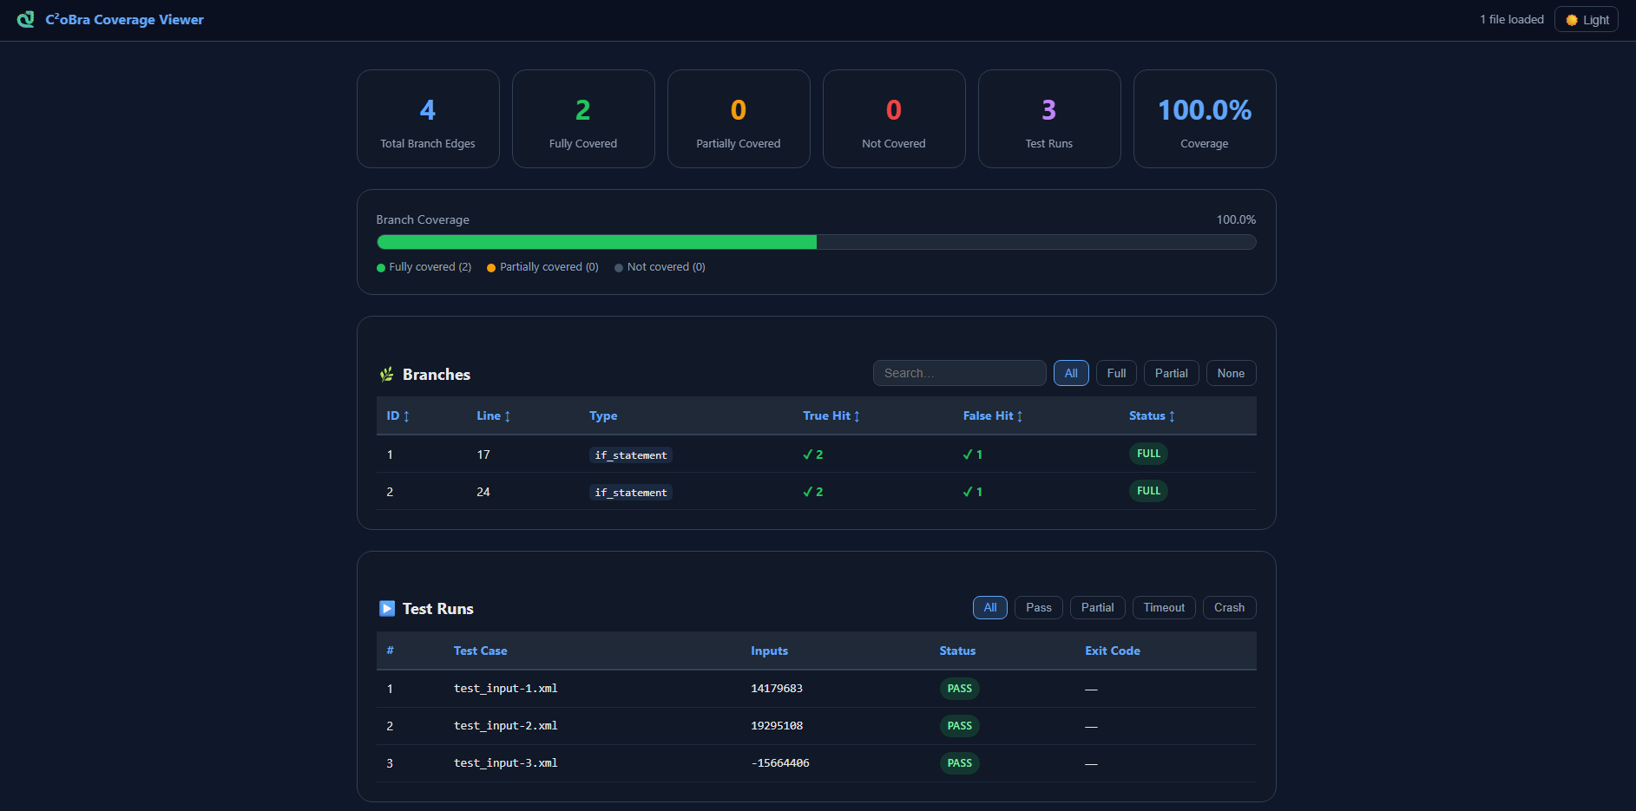This screenshot has height=811, width=1636.
Task: Click the green checkmark in branch 1 row
Action: tap(807, 454)
